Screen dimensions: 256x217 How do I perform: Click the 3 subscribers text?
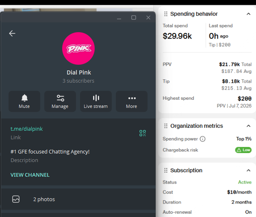78,81
